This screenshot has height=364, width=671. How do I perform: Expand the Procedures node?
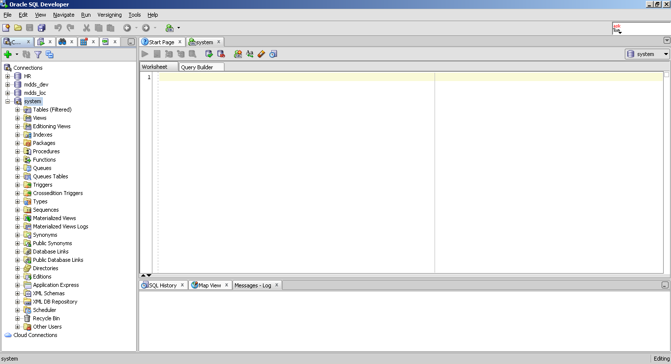(17, 151)
